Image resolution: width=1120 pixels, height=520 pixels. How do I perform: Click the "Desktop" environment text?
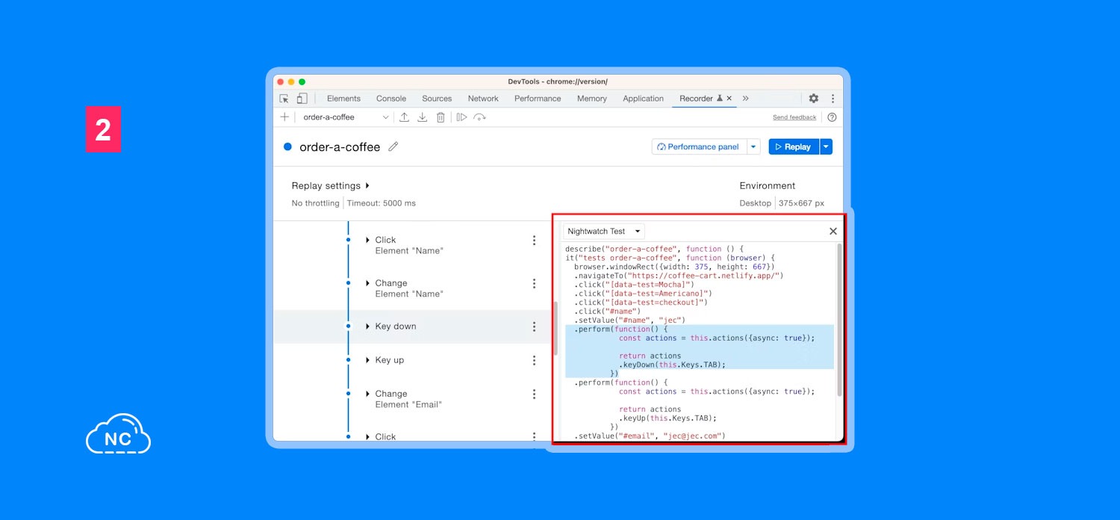point(755,203)
